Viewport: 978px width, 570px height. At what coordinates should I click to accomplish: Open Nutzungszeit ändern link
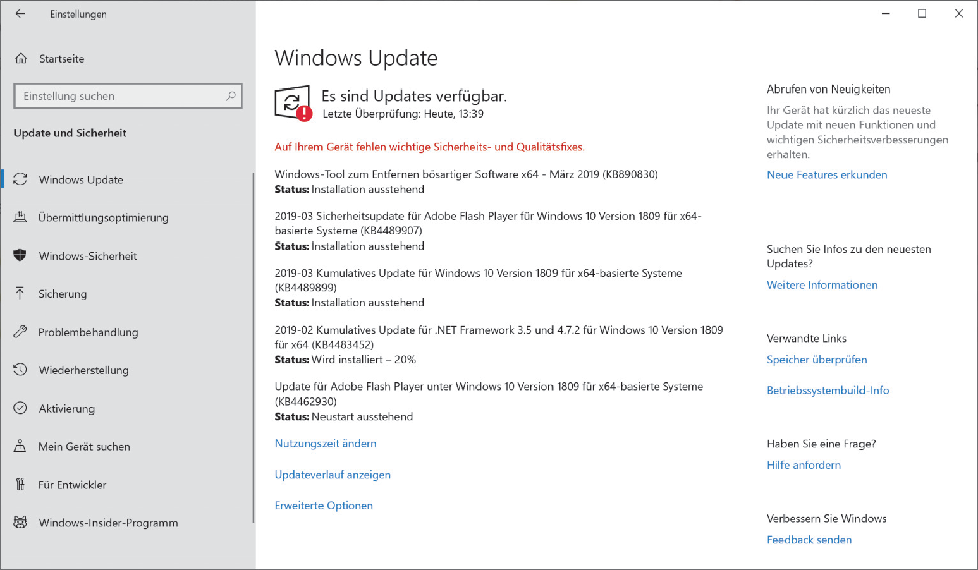(x=326, y=444)
